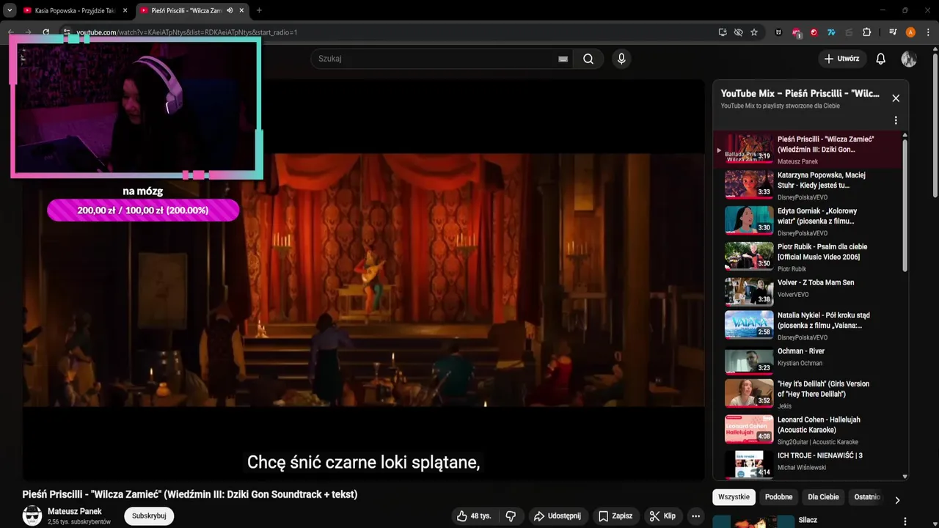Play Ochman River from playlist

click(808, 360)
